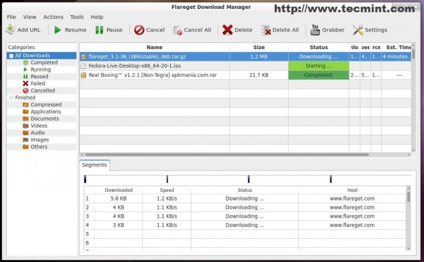The width and height of the screenshot is (424, 262).
Task: Resume the download with the green play icon
Action: pos(57,30)
